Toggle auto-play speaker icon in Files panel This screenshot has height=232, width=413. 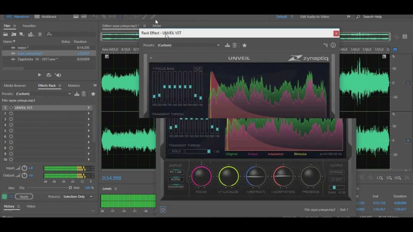pos(58,75)
